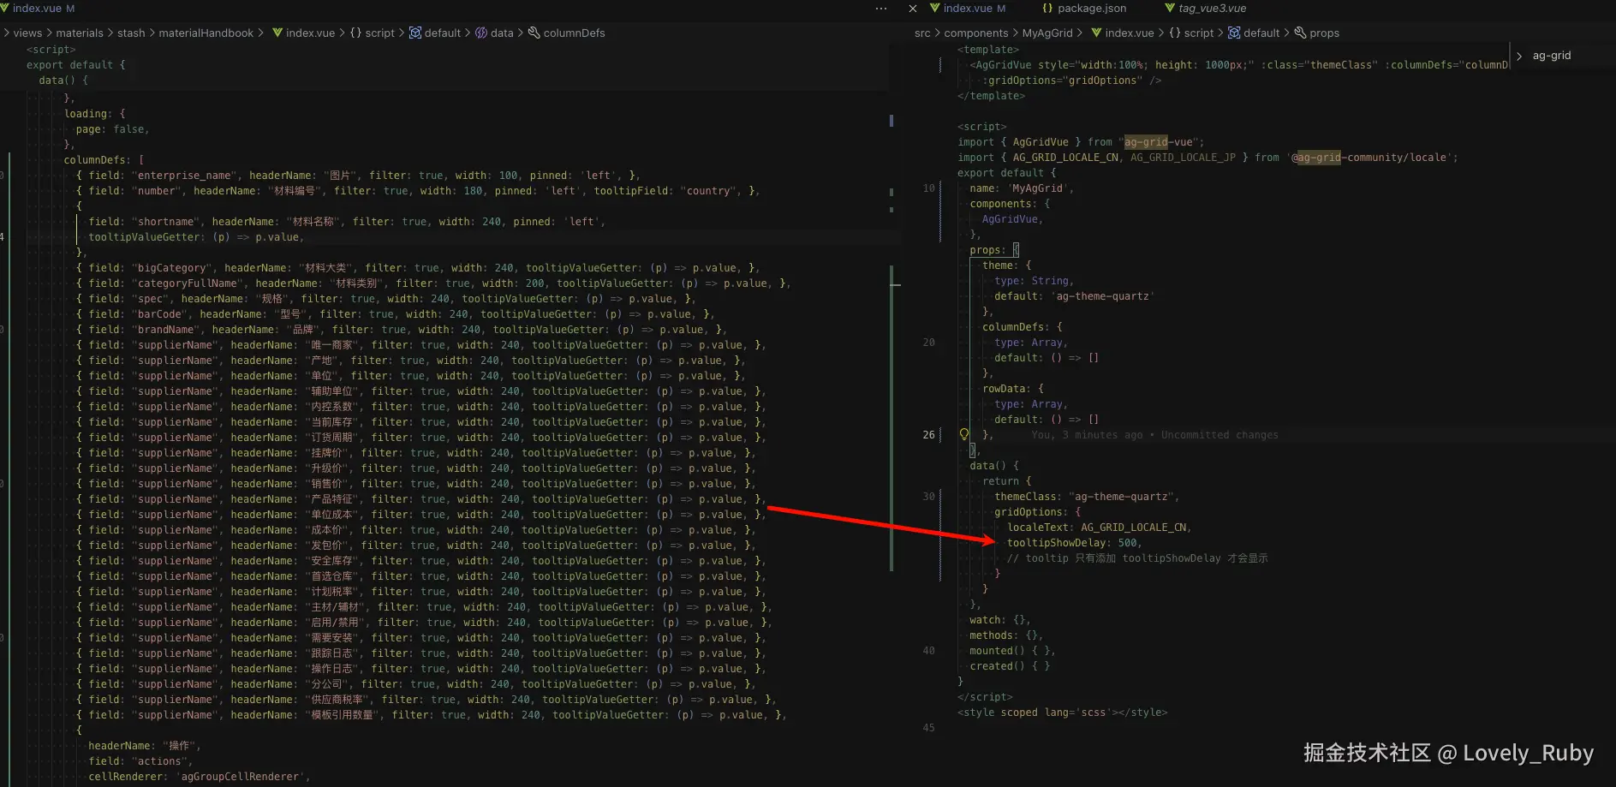Screen dimensions: 1616x787
Task: Open the MyAgGrid breadcrumb folder
Action: [x=1047, y=33]
